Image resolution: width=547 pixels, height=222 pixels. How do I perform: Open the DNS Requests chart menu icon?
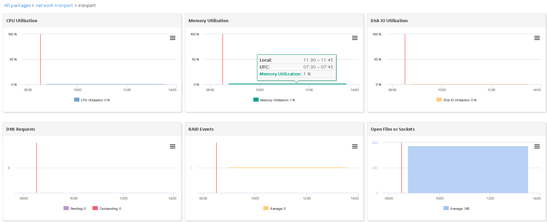click(172, 147)
